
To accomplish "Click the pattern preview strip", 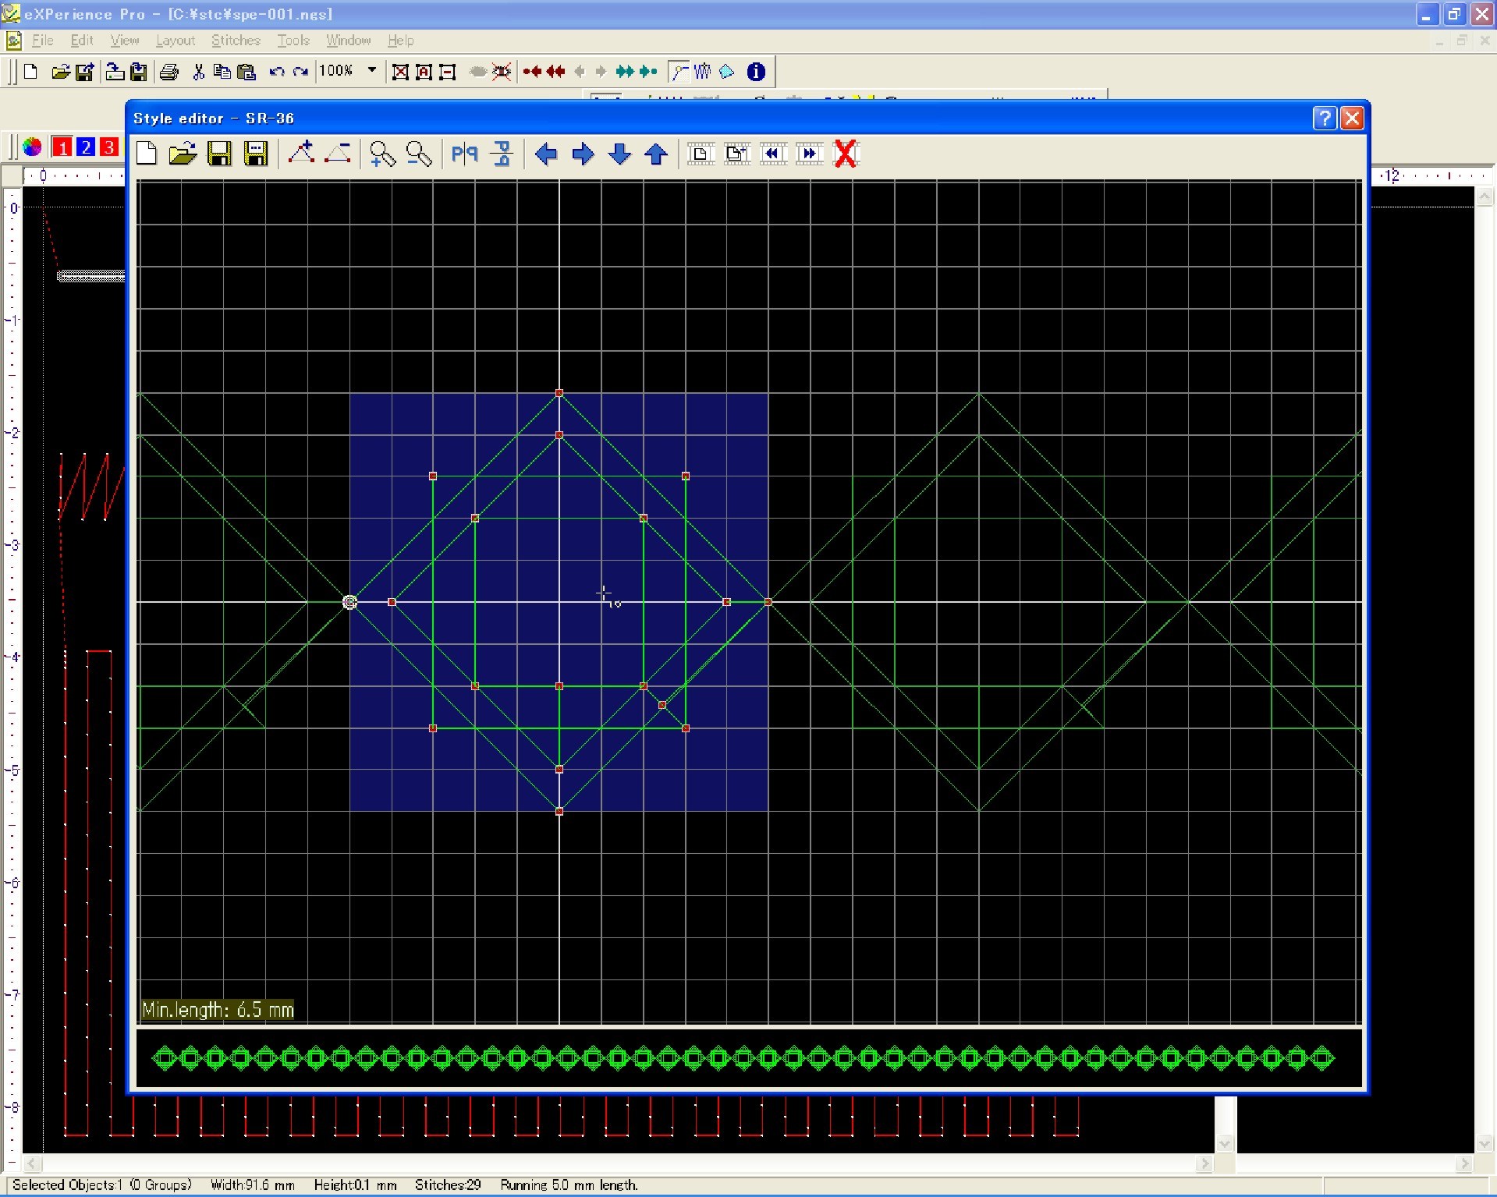I will 749,1058.
